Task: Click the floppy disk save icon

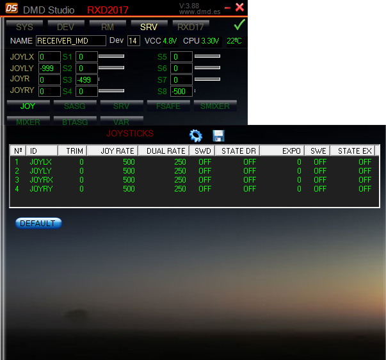Action: click(x=218, y=136)
